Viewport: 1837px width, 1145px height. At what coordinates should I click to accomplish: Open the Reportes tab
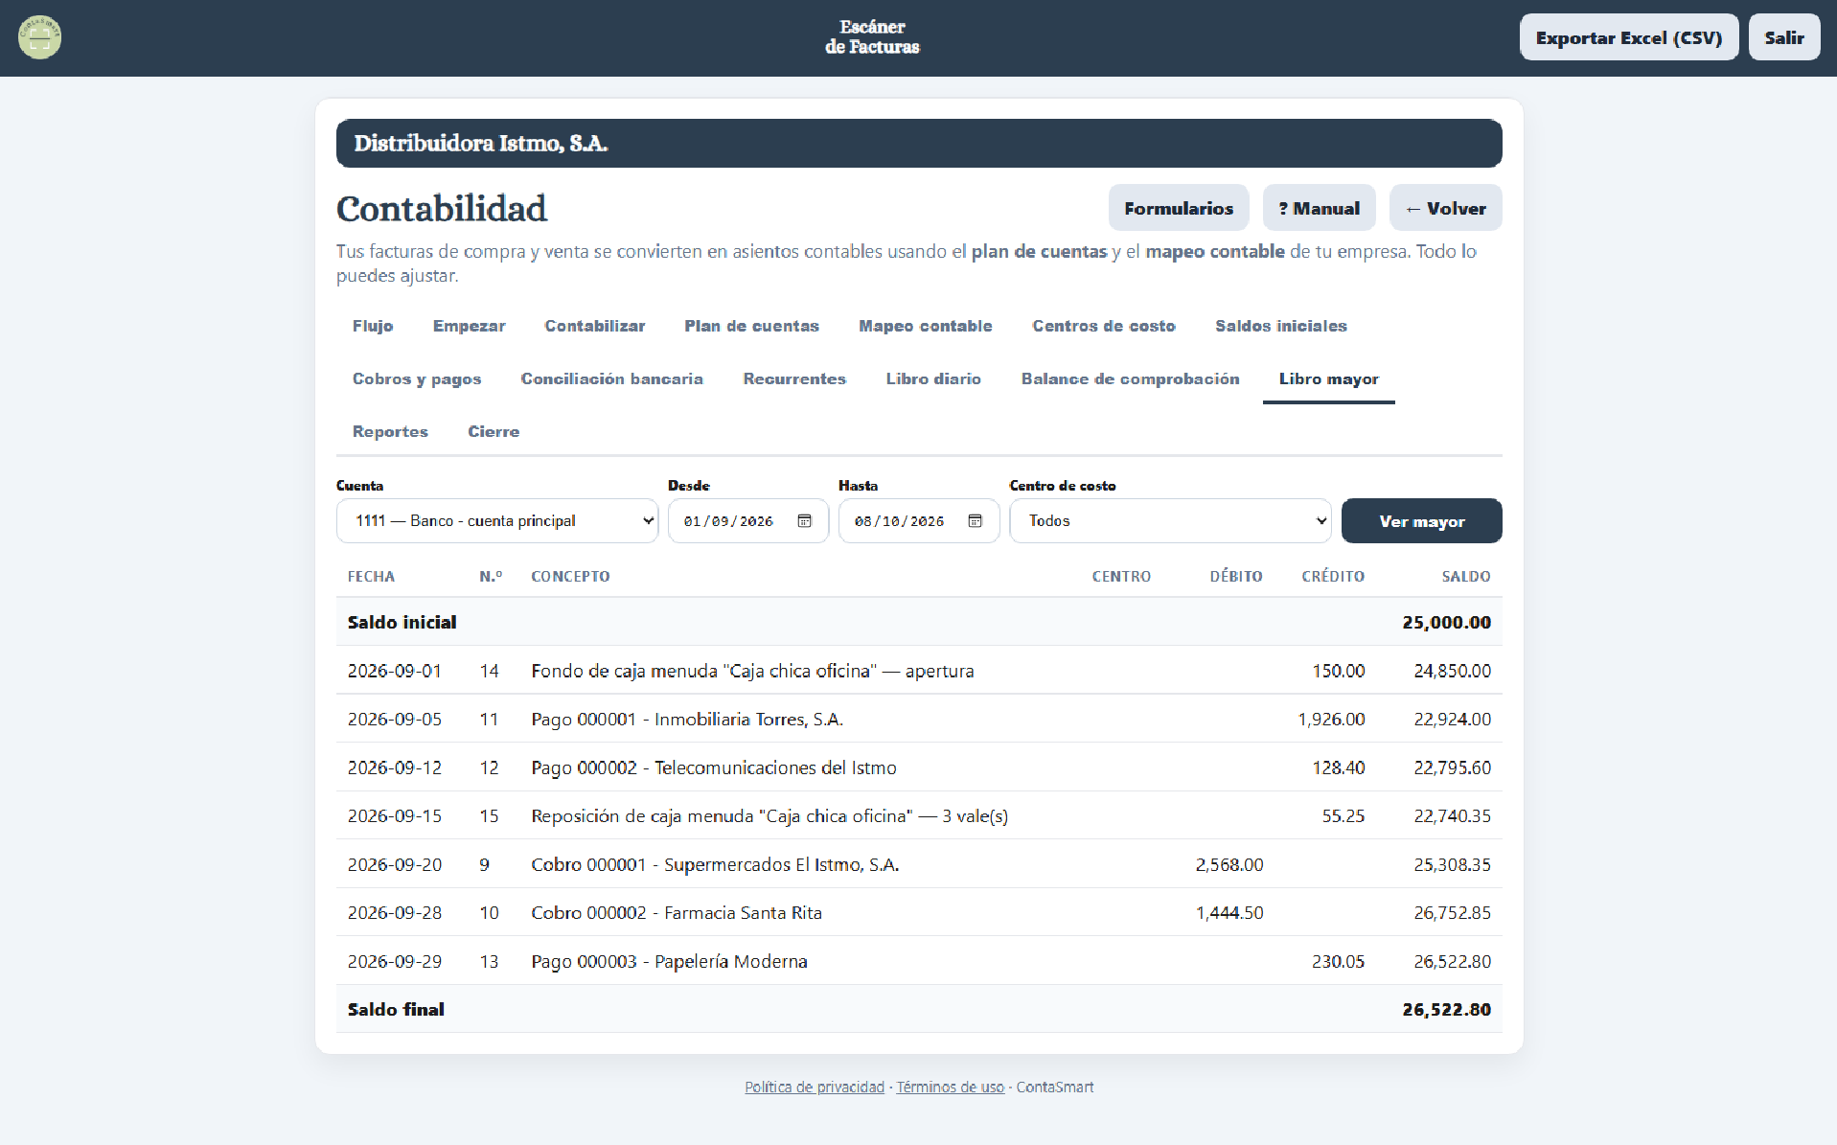pos(390,431)
